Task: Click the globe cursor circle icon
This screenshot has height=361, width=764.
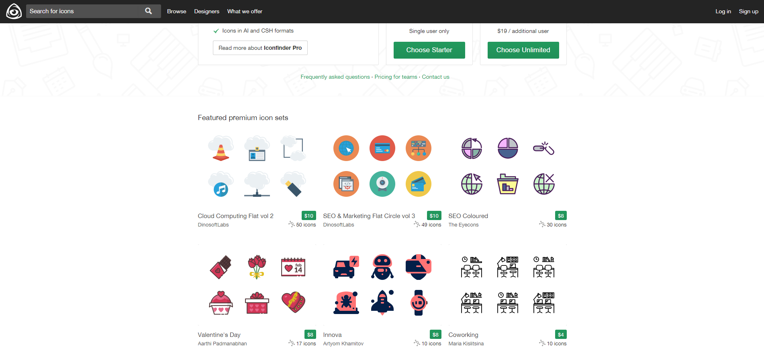Action: coord(346,148)
